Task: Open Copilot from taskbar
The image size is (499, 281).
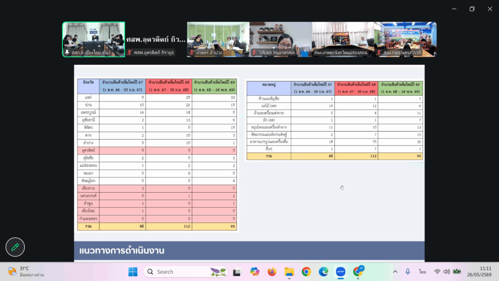Action: (x=254, y=272)
